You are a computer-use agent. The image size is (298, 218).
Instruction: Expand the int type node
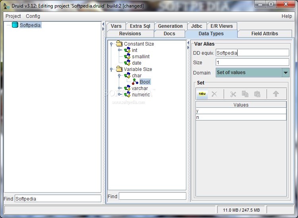pos(119,50)
